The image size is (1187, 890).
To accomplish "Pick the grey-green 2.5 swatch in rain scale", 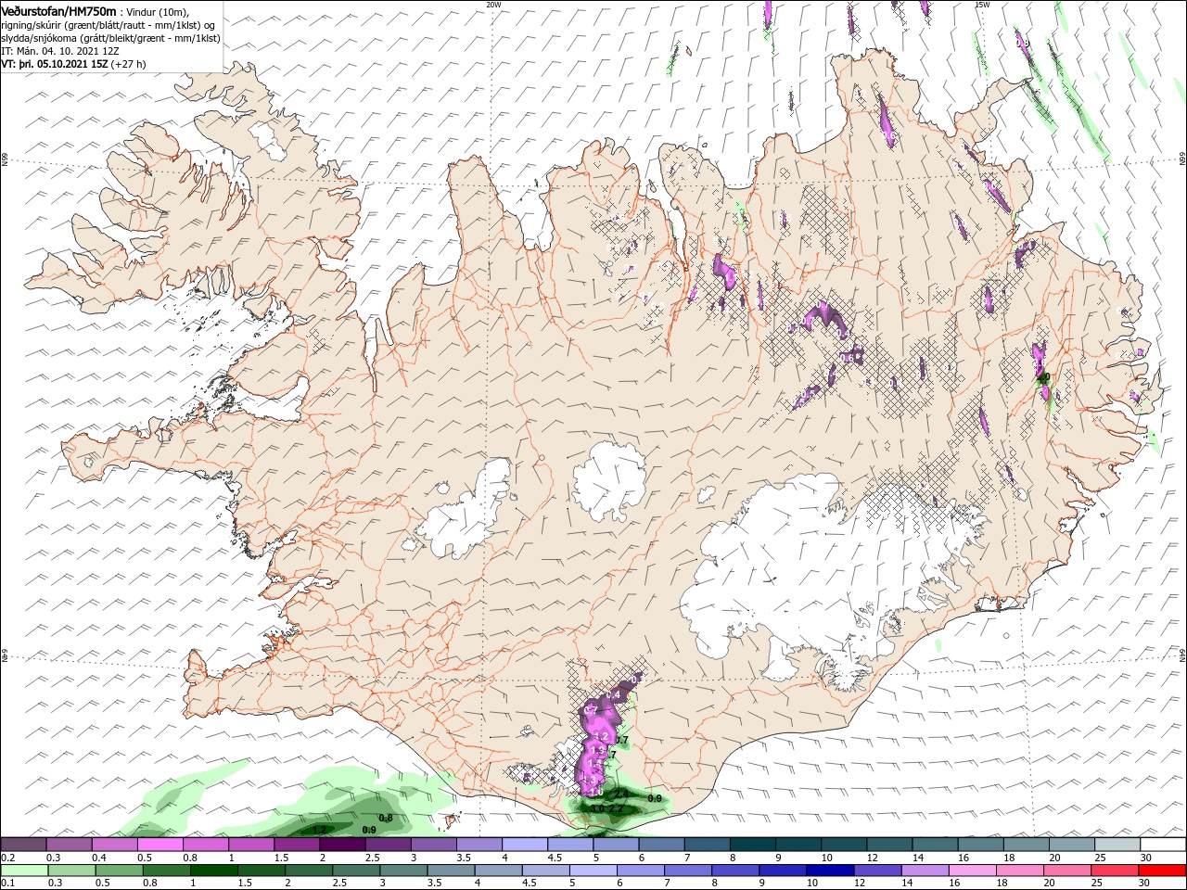I will point(356,871).
